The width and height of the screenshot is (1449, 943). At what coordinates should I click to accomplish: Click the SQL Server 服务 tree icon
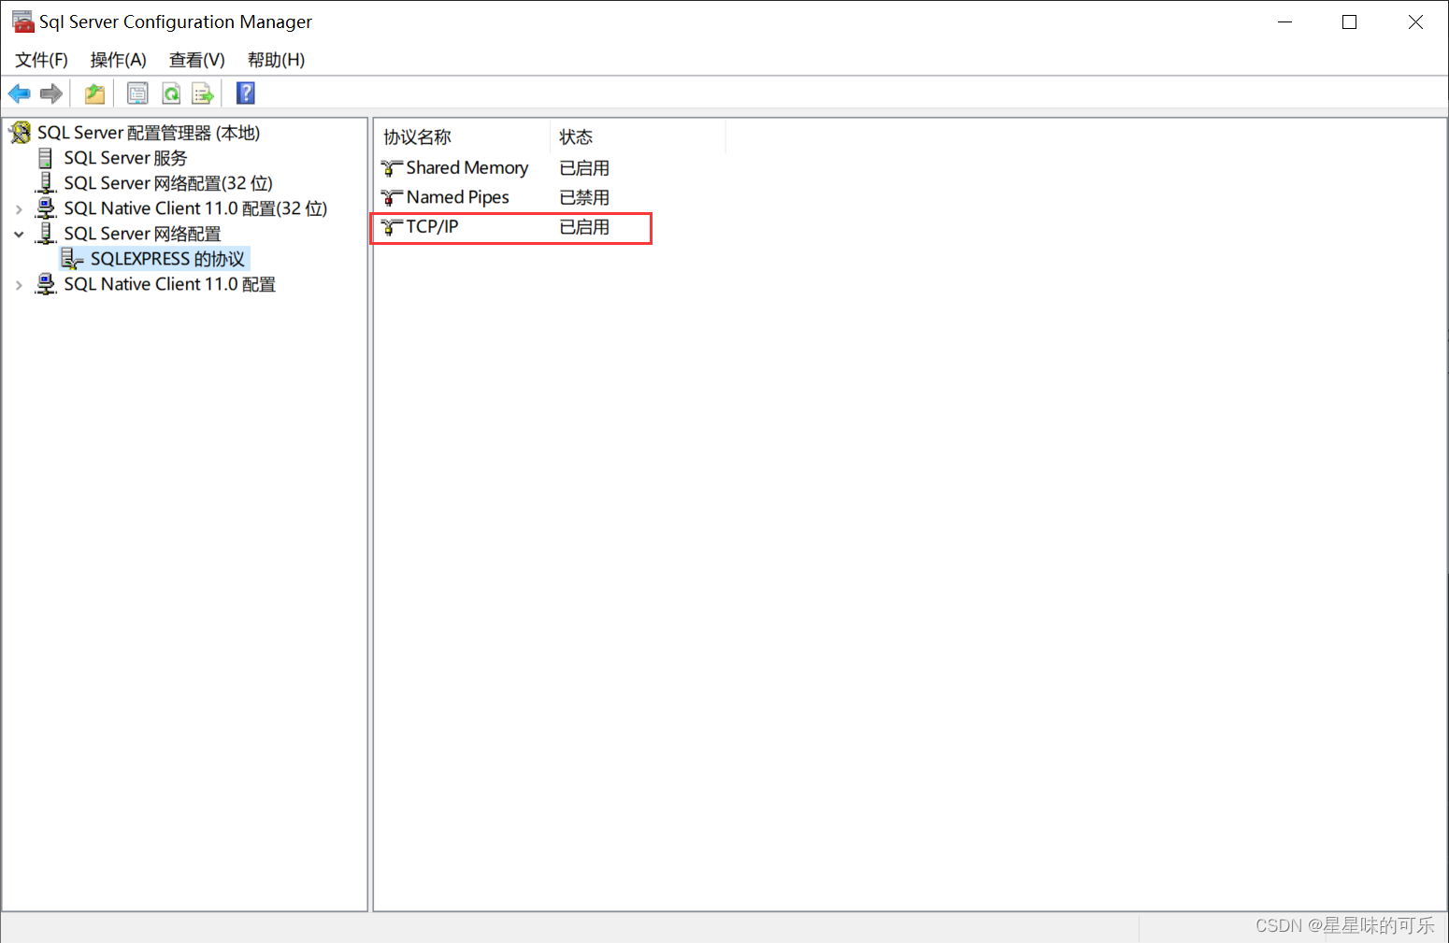click(45, 158)
